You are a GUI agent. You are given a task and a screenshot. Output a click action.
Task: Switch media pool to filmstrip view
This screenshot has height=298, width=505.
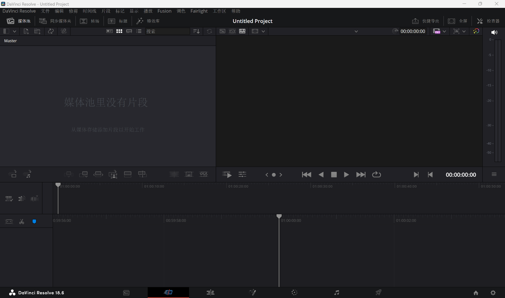coord(129,31)
